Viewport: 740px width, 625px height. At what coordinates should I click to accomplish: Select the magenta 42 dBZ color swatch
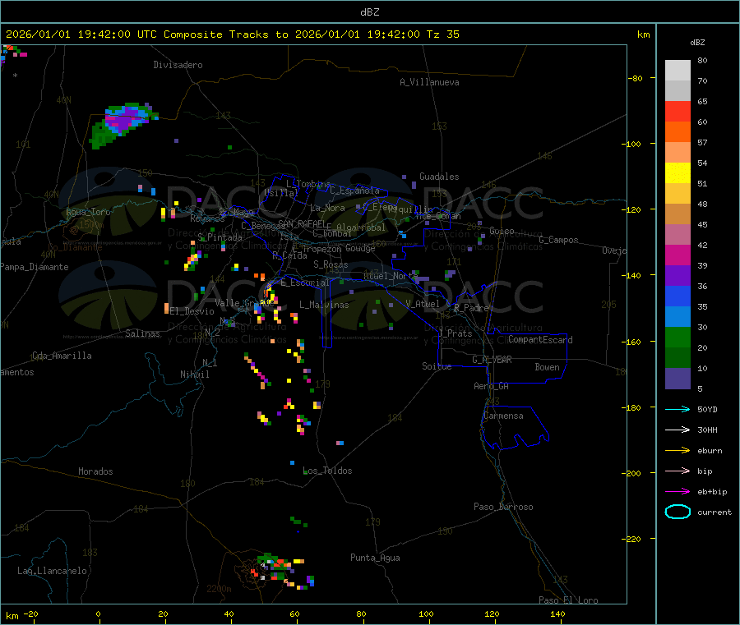point(678,255)
